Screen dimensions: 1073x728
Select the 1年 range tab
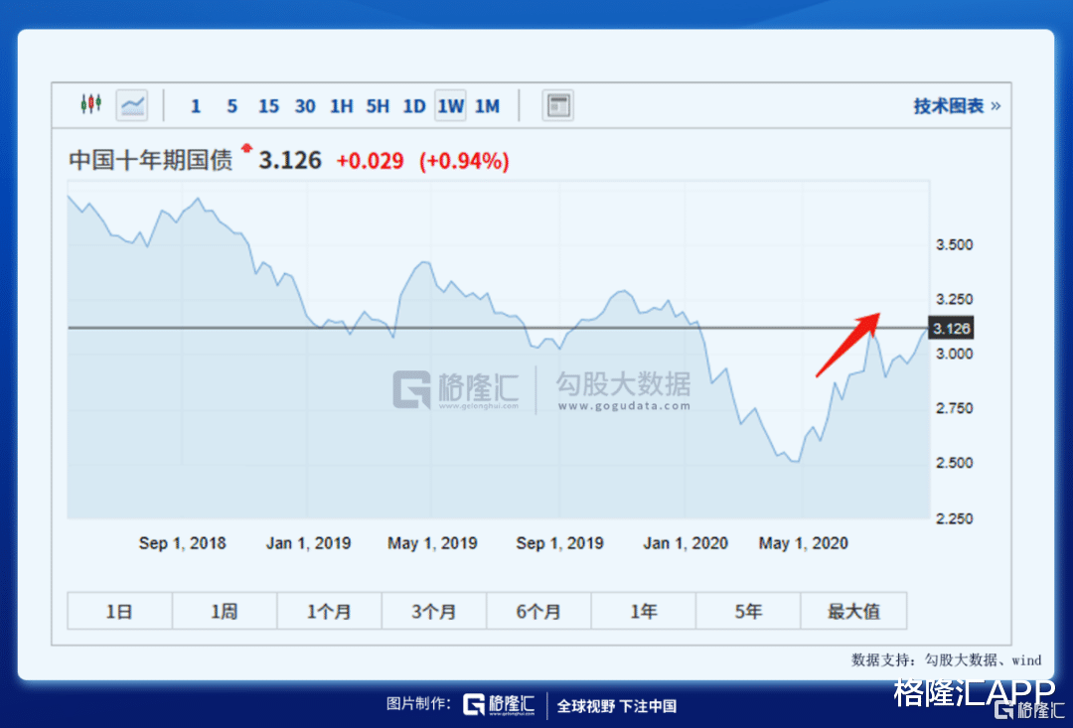pyautogui.click(x=643, y=611)
